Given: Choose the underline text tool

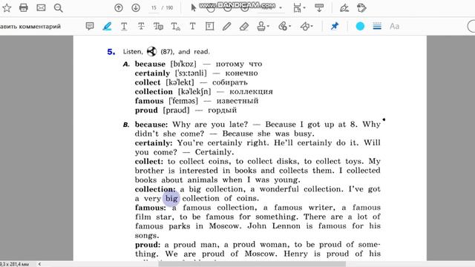Looking at the screenshot, I should click(124, 27).
